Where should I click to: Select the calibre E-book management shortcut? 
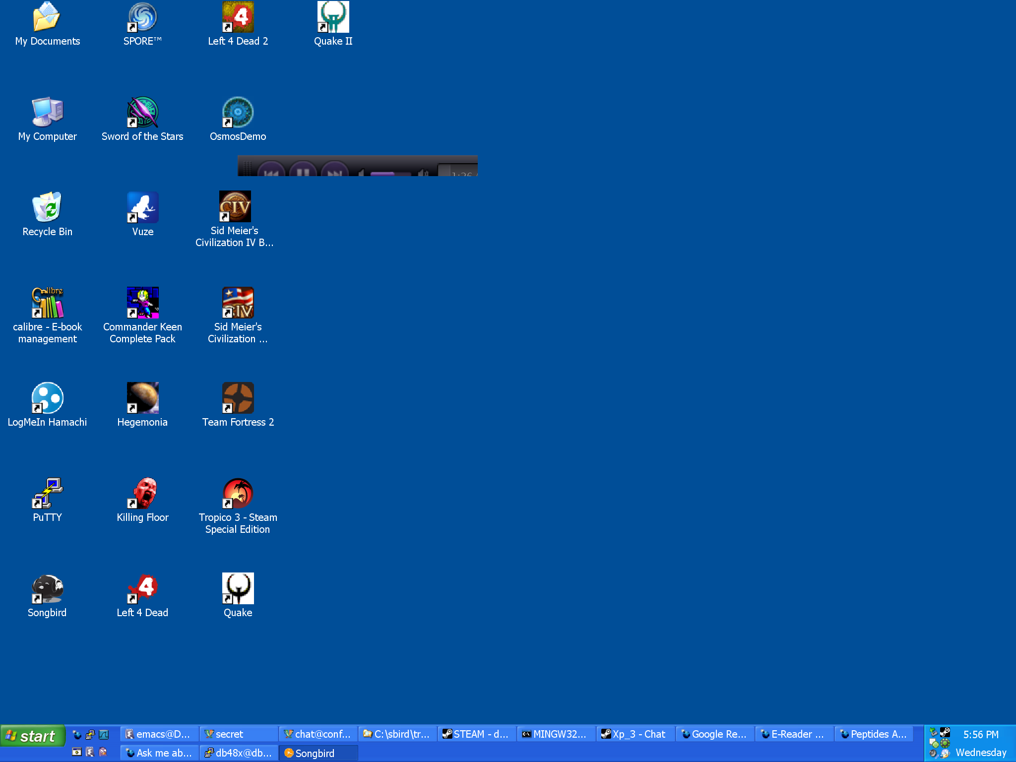[x=47, y=316]
